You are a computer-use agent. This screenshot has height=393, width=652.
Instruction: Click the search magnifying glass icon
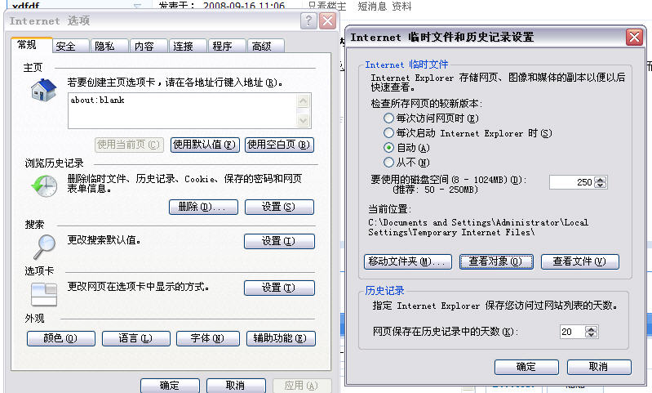coord(44,247)
